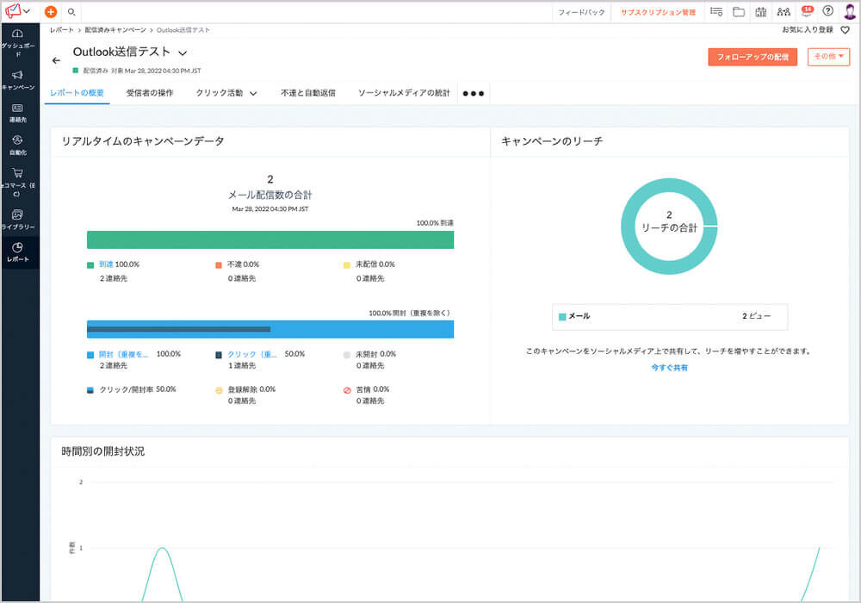Viewport: 861px width, 603px height.
Task: Click the リーチの合計 center label
Action: point(669,228)
